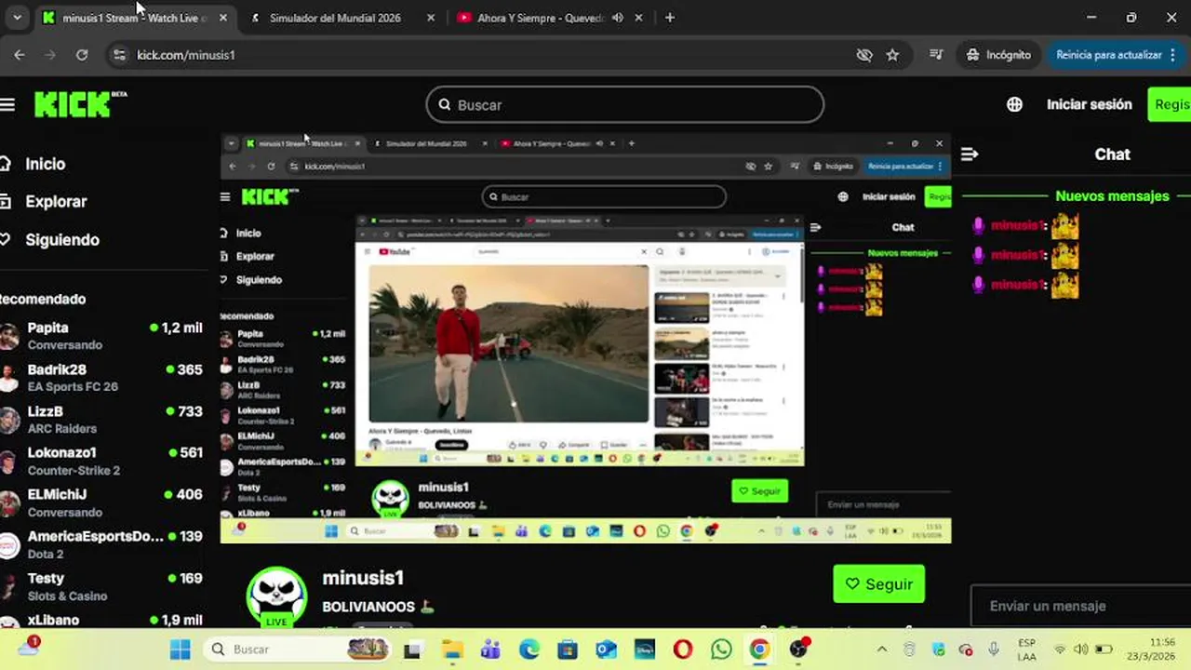
Task: Open Opera browser from the taskbar
Action: pos(683,650)
